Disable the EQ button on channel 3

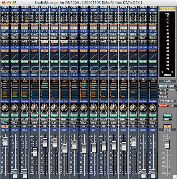click(25, 62)
